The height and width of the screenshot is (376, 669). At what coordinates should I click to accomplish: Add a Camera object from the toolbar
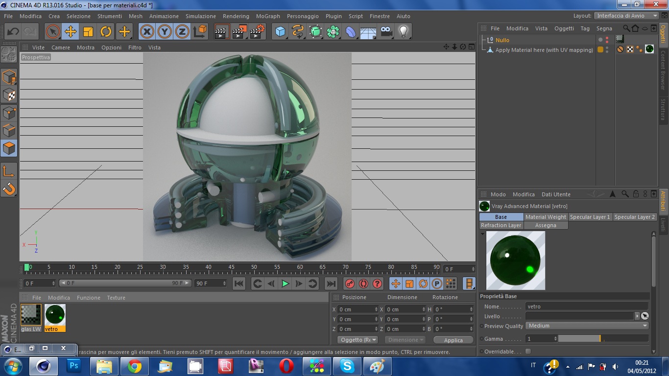(386, 32)
